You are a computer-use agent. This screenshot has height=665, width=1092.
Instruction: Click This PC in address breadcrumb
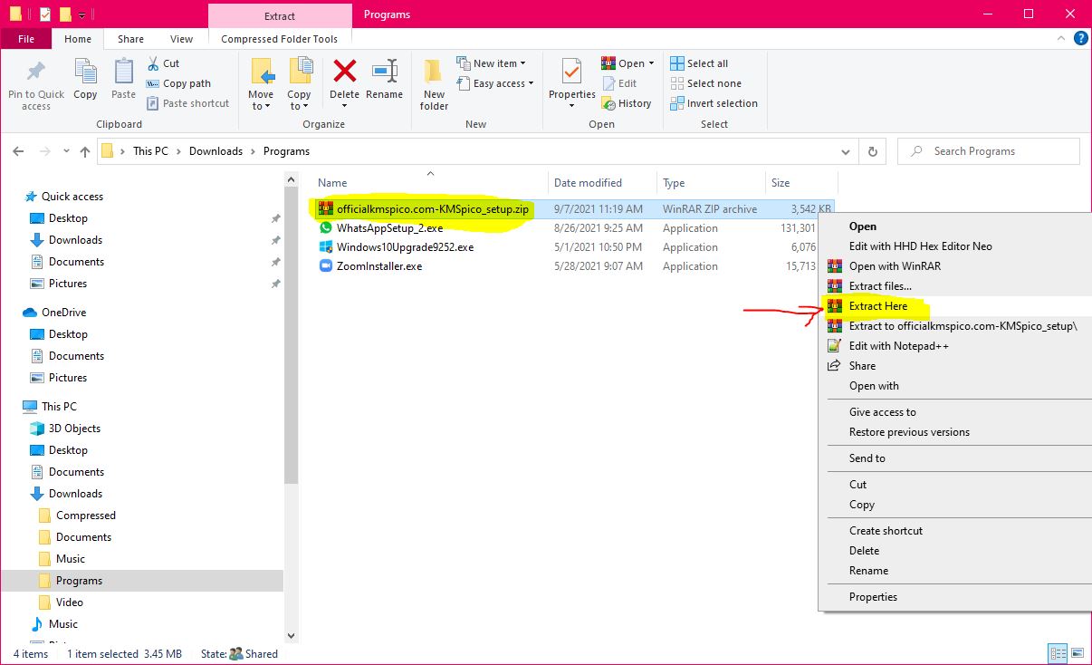150,151
